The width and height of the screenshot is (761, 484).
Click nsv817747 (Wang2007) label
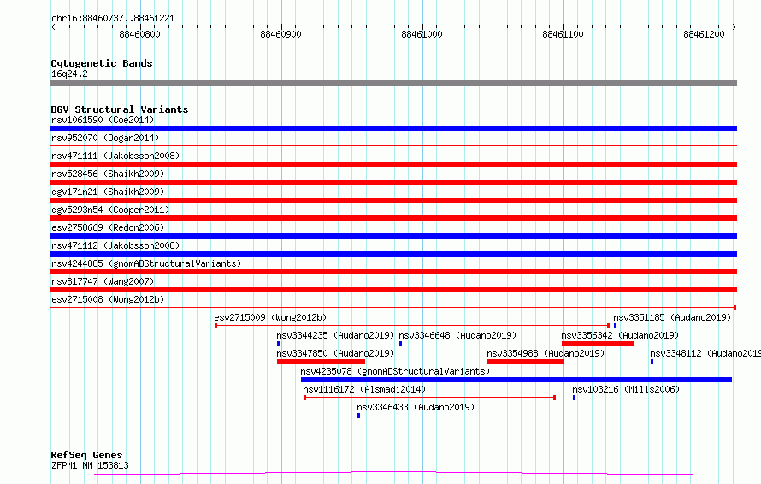coord(103,281)
